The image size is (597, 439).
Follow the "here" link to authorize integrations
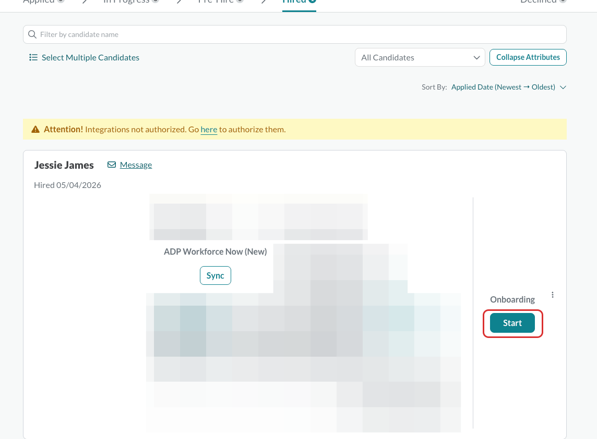pyautogui.click(x=209, y=130)
